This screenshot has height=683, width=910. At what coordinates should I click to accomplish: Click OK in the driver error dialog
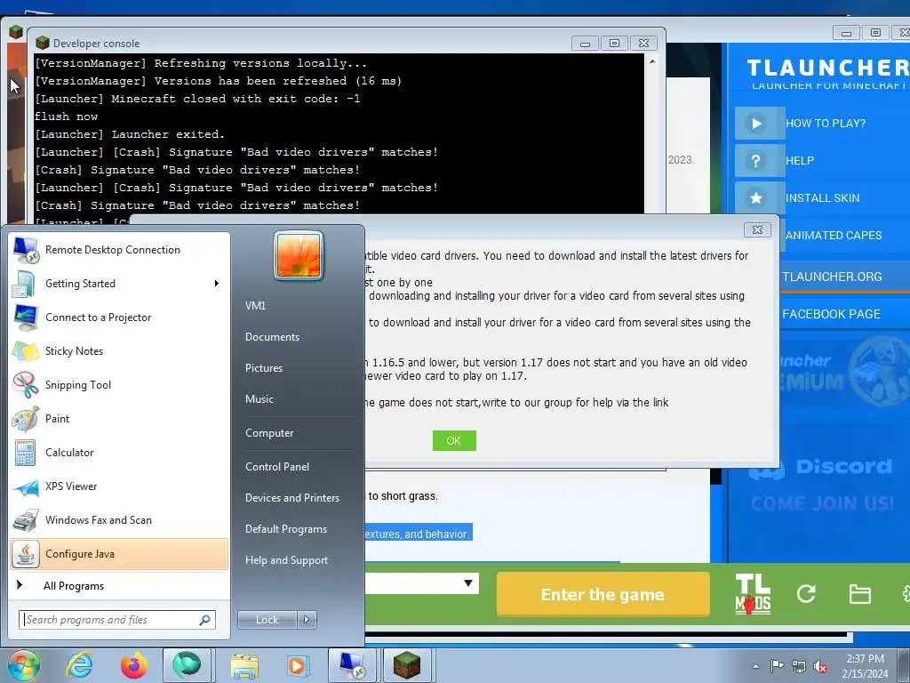pyautogui.click(x=454, y=441)
